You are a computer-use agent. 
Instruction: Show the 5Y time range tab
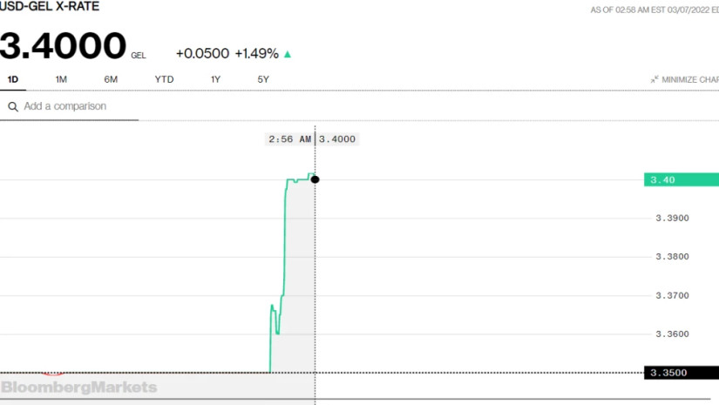[262, 80]
